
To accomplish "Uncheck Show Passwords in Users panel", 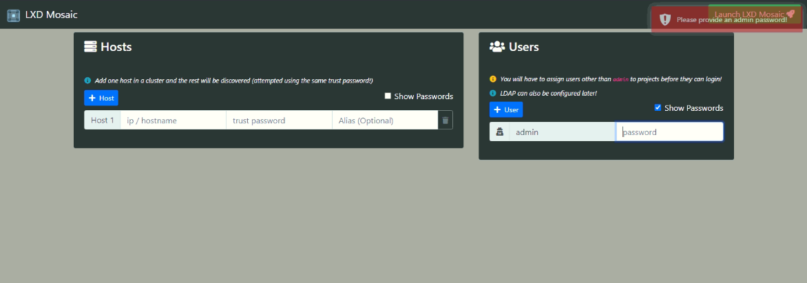I will [x=658, y=107].
